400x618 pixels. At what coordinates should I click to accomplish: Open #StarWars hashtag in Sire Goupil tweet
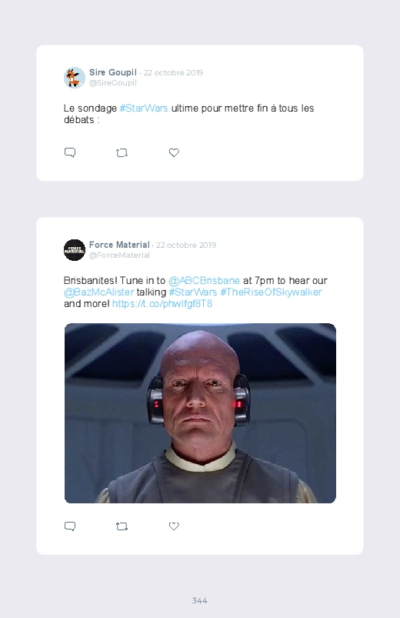point(143,108)
